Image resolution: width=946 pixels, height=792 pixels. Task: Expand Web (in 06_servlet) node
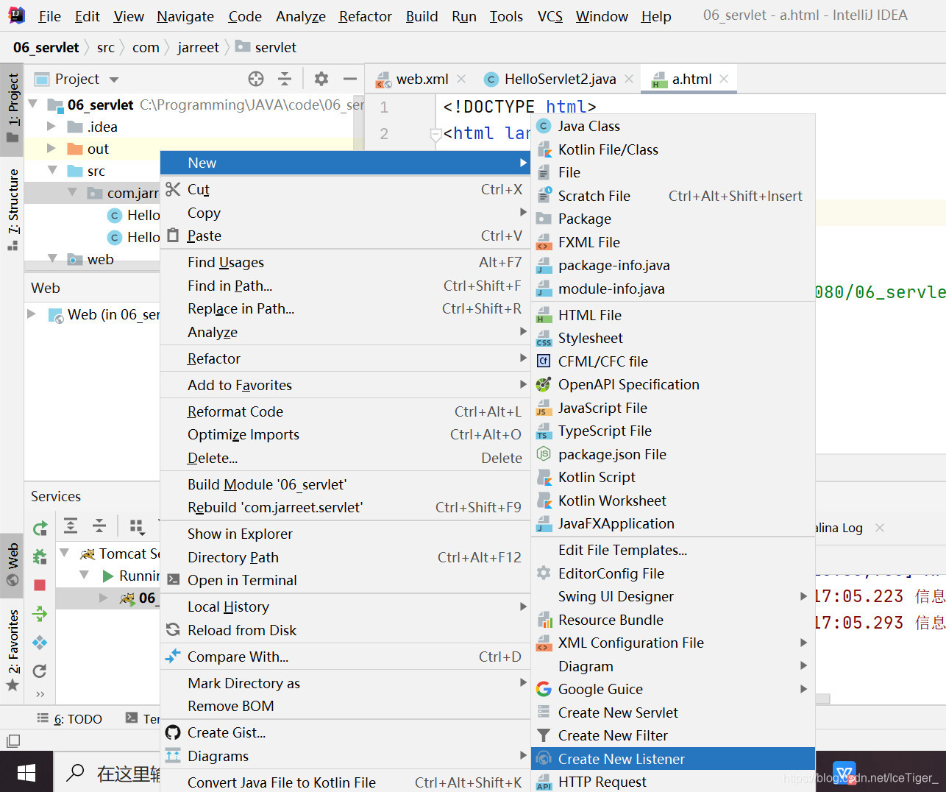[x=32, y=314]
